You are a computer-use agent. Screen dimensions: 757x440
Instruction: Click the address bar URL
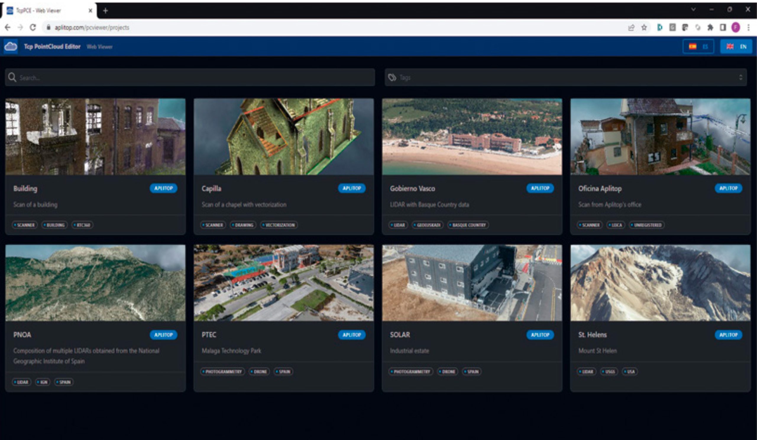pyautogui.click(x=92, y=27)
